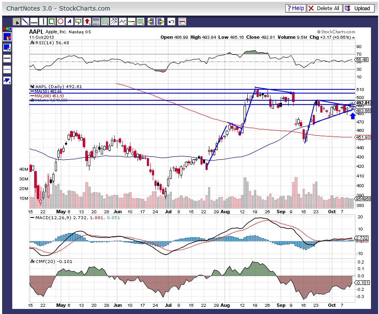This screenshot has height=314, width=379.
Task: Click the Delete All button
Action: tap(325, 8)
